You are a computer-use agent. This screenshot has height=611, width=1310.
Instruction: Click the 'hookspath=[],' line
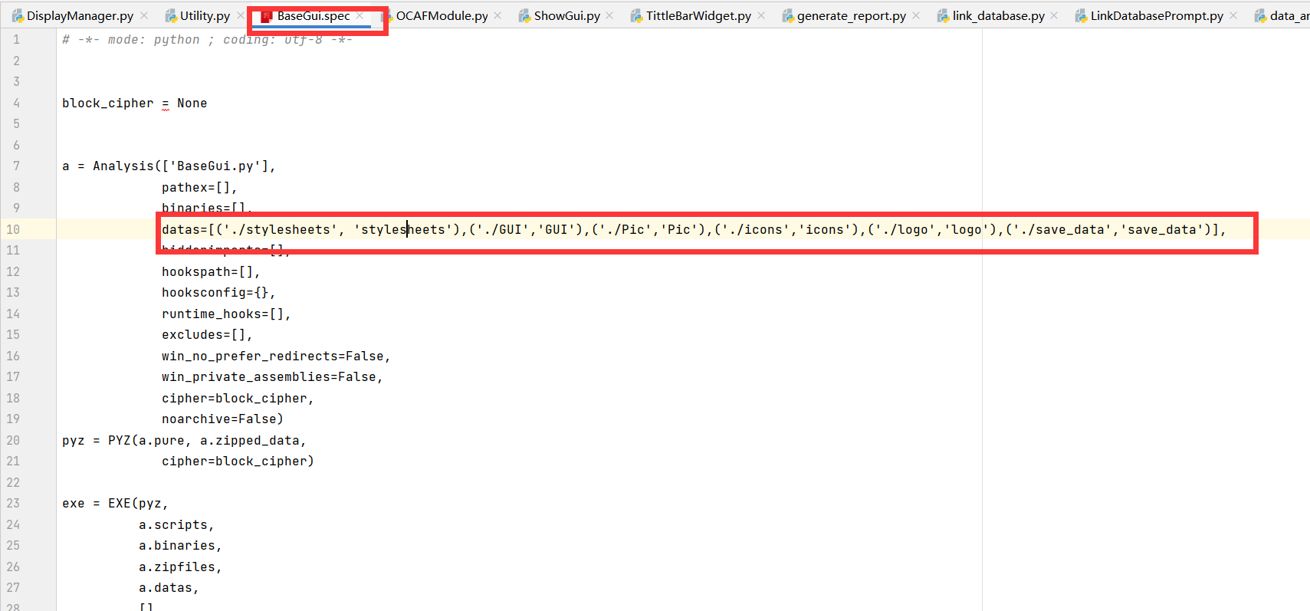coord(211,272)
